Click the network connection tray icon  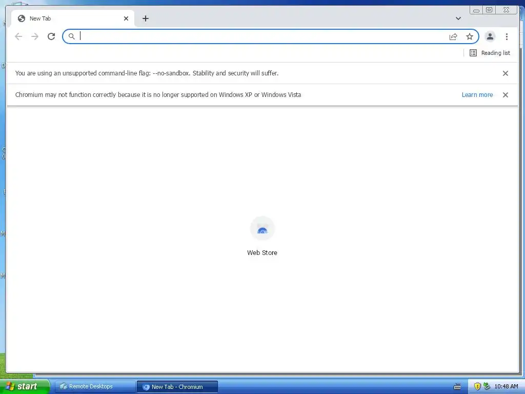point(487,386)
